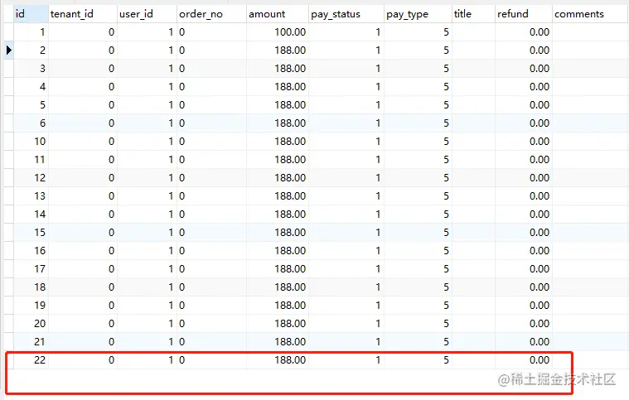Select amount 188.00 in row id 2
629x400 pixels.
(278, 50)
